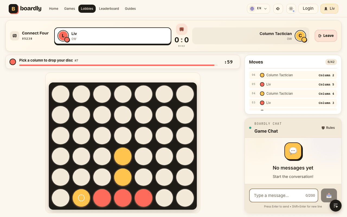Open the Liv profile button
Viewport: 347px width, 217px height.
coord(329,9)
